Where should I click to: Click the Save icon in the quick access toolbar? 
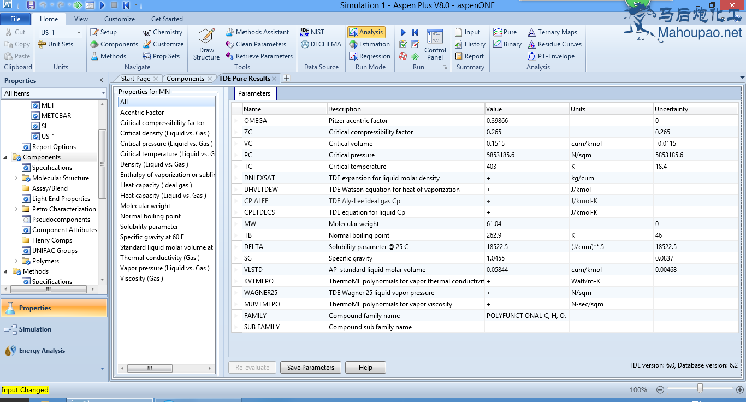coord(31,5)
